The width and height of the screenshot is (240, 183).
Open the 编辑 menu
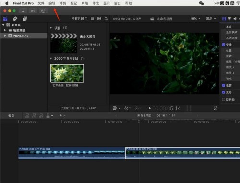click(52, 3)
